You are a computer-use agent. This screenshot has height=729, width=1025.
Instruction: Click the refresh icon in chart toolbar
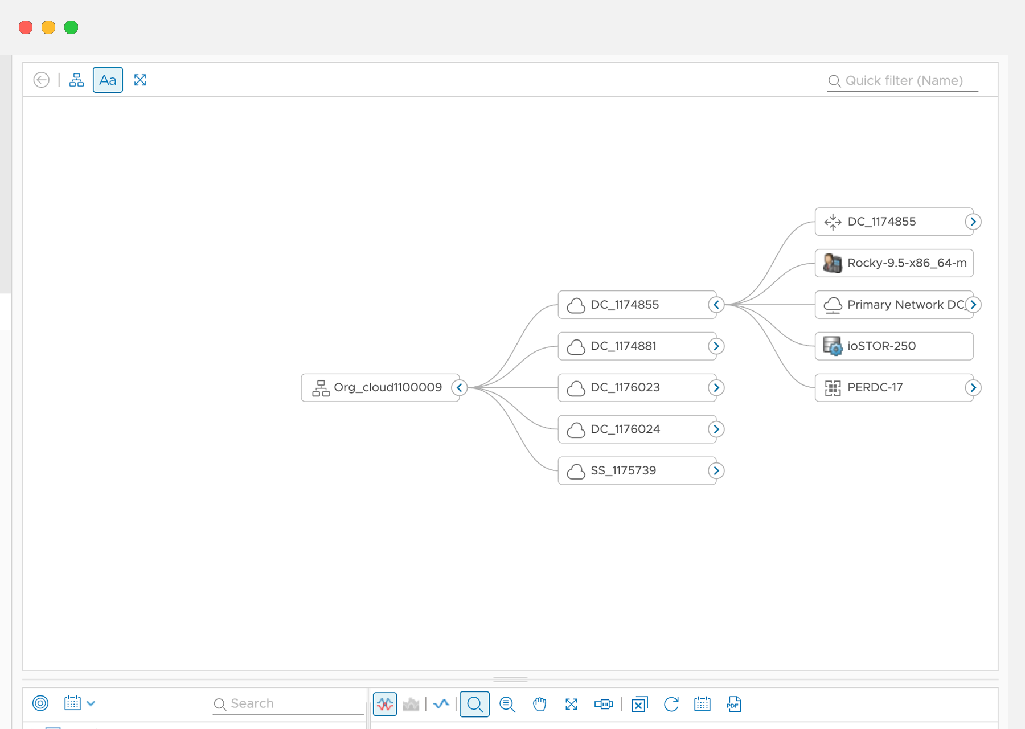[671, 705]
